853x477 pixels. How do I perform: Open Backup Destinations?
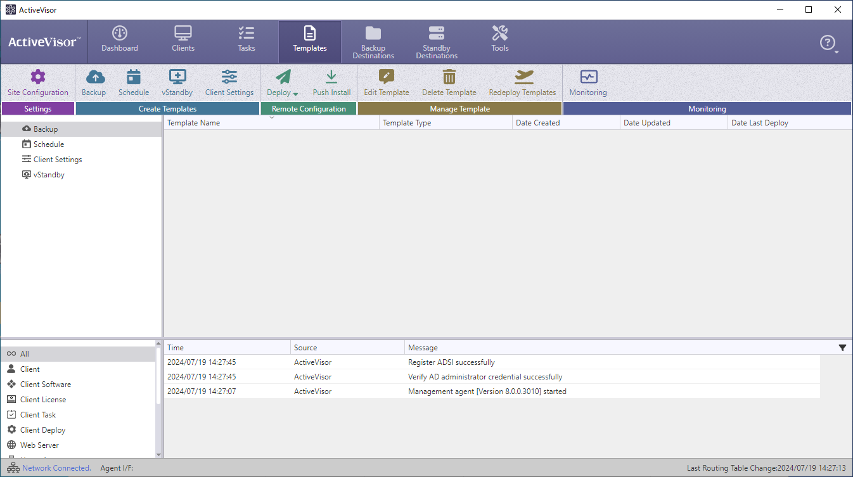coord(373,41)
